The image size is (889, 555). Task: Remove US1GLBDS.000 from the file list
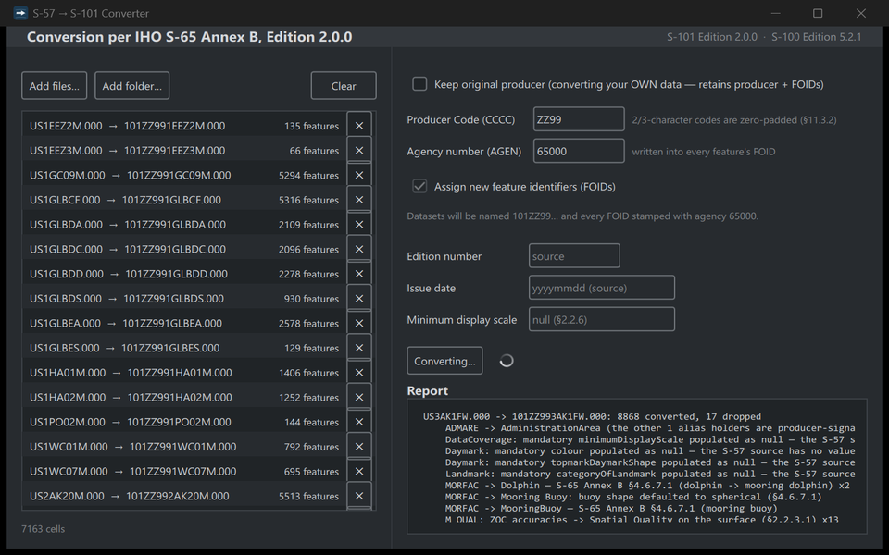point(359,299)
